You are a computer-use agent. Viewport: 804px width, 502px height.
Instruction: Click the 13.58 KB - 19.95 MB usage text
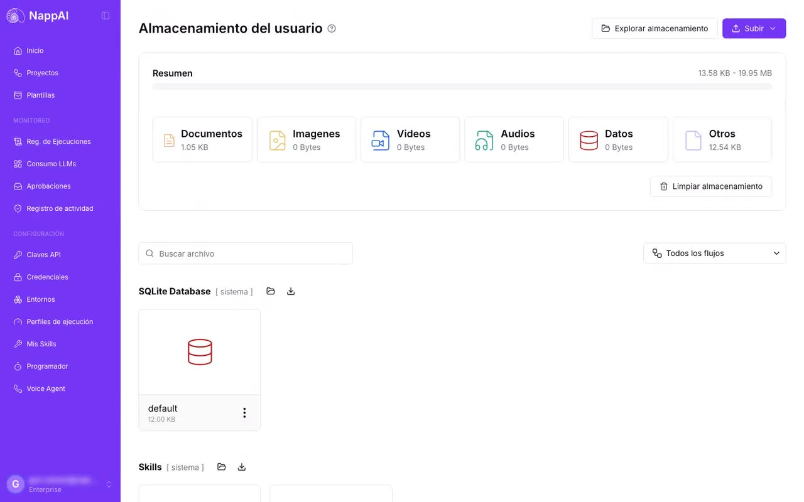[735, 73]
